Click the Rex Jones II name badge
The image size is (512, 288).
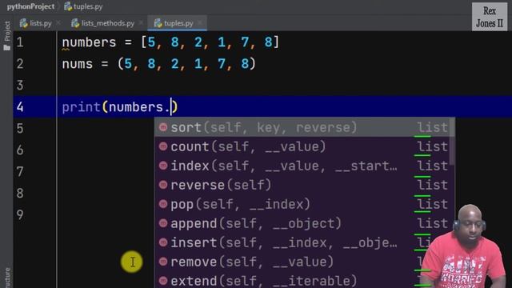490,17
